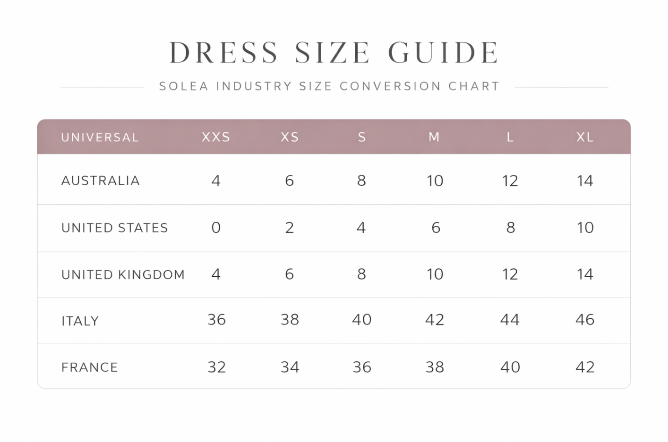Select France's size XXS value 32
668x442 pixels.
pos(217,367)
